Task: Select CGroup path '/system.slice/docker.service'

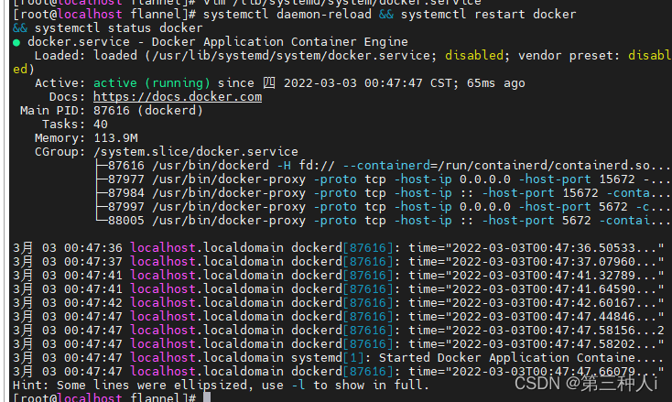Action: 196,152
